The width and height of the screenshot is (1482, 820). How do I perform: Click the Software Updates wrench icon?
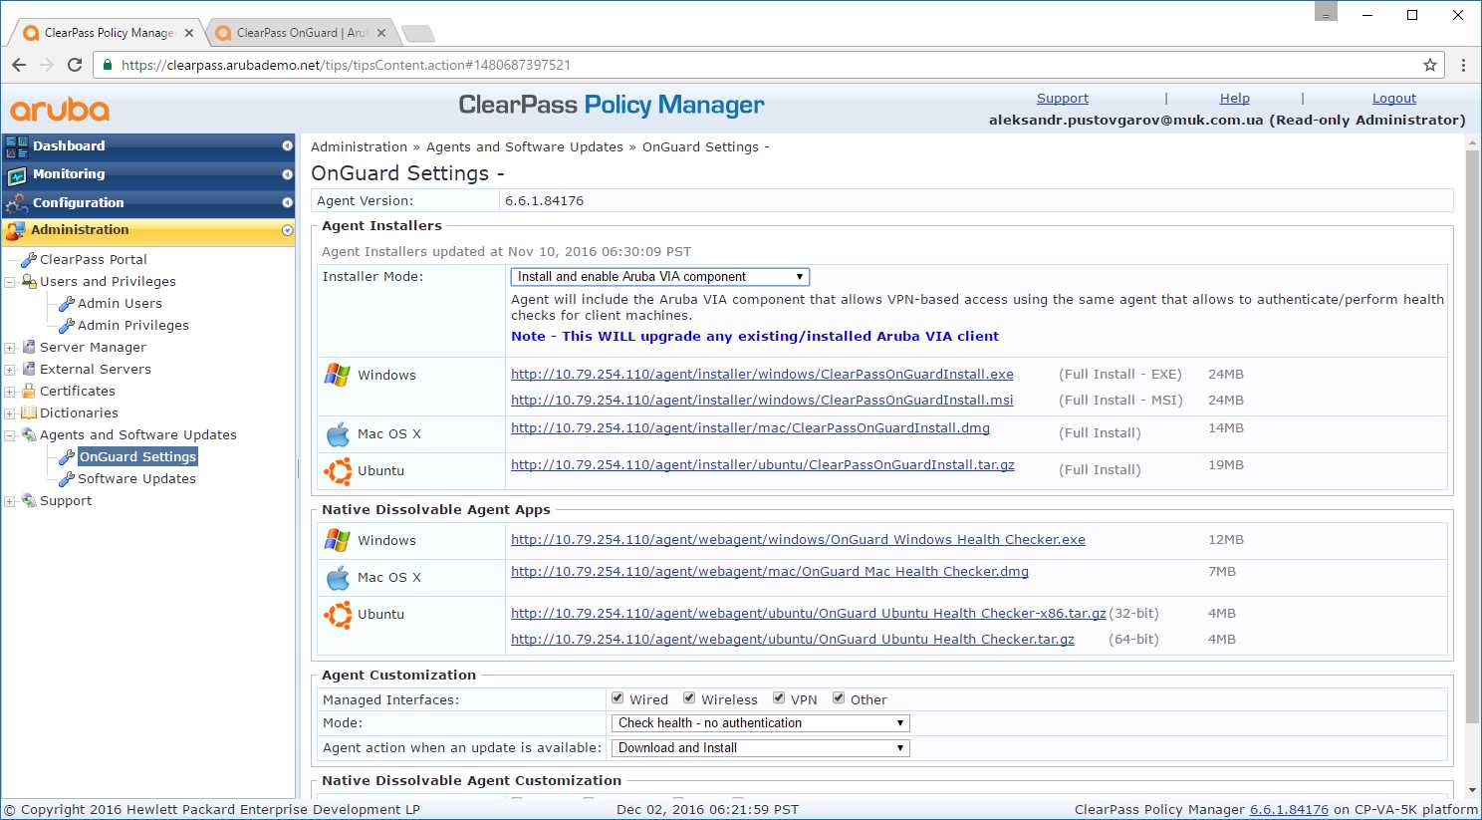coord(67,478)
